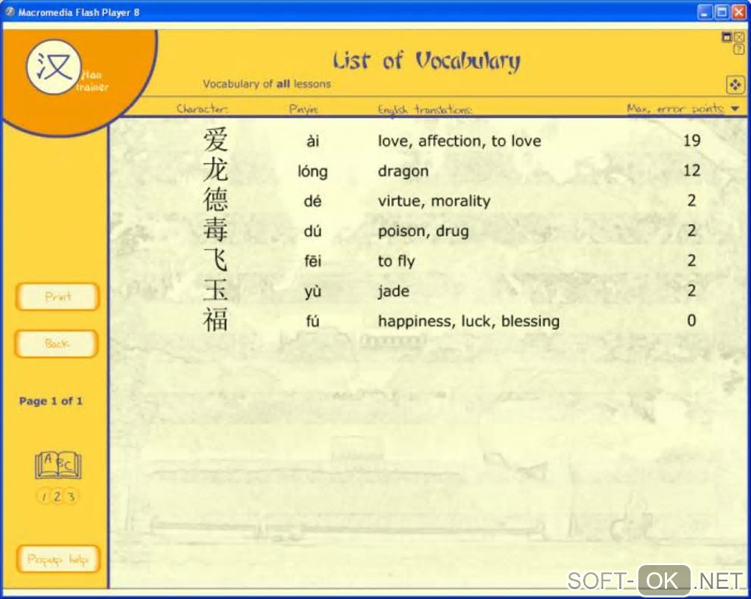The width and height of the screenshot is (751, 599).
Task: Click translation 'love, affection, to love'
Action: (459, 141)
